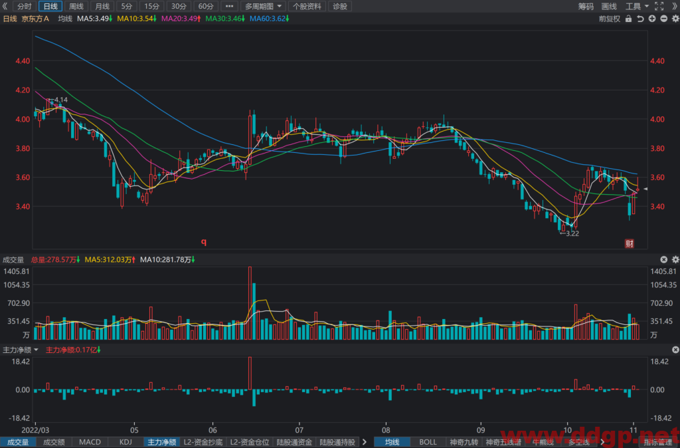This screenshot has width=680, height=448.
Task: Select L2-资金抄底 indicator tab
Action: pyautogui.click(x=203, y=442)
